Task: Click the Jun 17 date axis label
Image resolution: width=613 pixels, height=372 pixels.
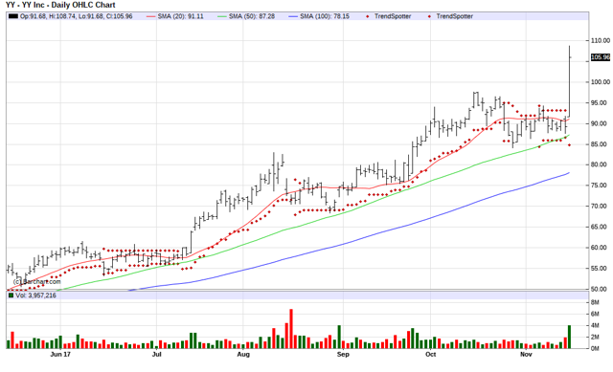Action: [60, 354]
